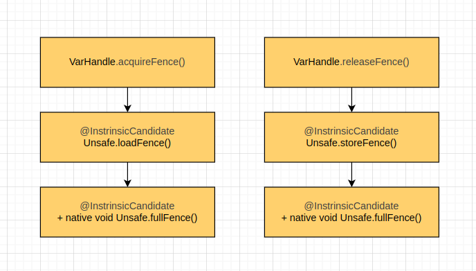Click the word 'VarHandle' in acquireFence box
Viewport: 476px width, 271px height.
[92, 62]
